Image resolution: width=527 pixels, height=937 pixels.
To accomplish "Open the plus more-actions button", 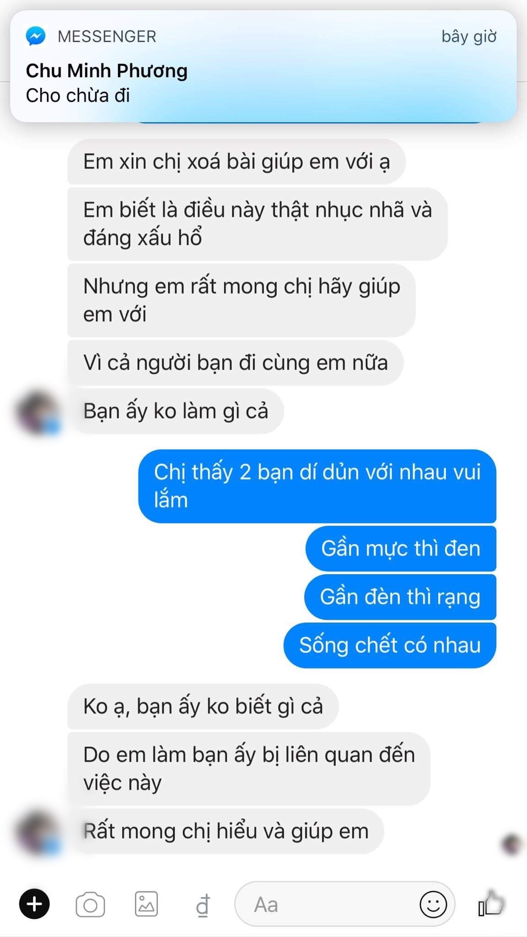I will pyautogui.click(x=34, y=904).
